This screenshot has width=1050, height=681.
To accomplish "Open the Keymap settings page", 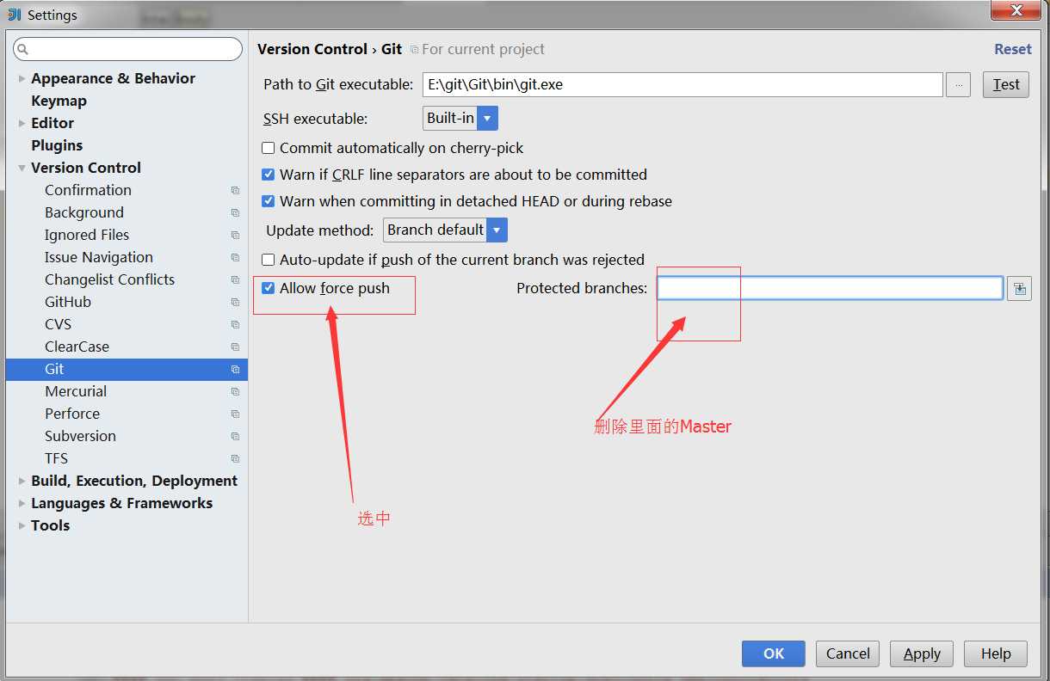I will pos(59,101).
